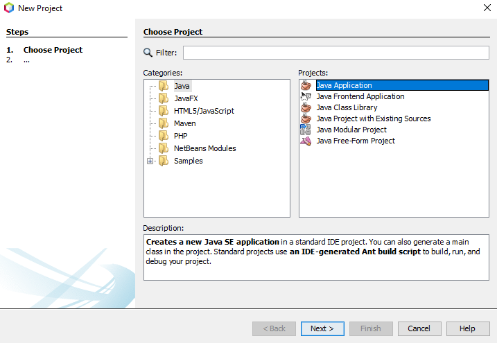This screenshot has height=343, width=497.
Task: Select the Maven category
Action: pos(185,123)
